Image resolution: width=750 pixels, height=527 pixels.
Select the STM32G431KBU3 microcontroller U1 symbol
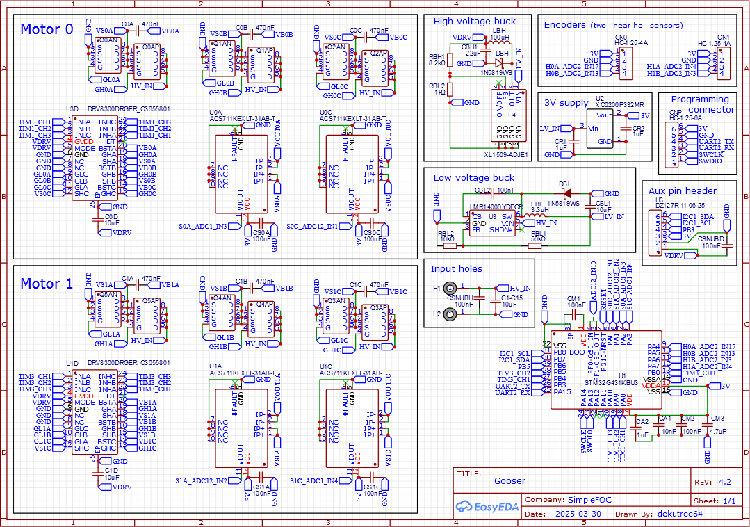(606, 369)
